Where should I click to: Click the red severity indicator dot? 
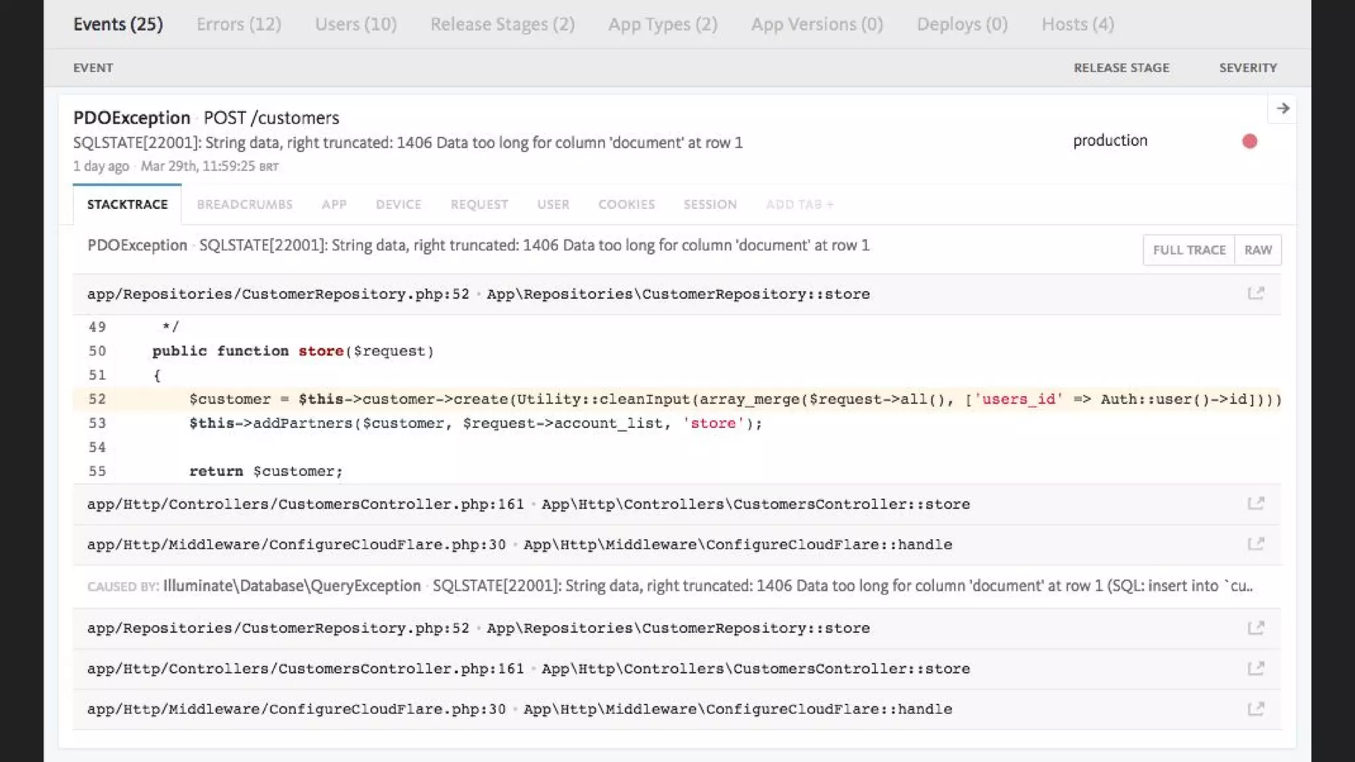point(1249,141)
